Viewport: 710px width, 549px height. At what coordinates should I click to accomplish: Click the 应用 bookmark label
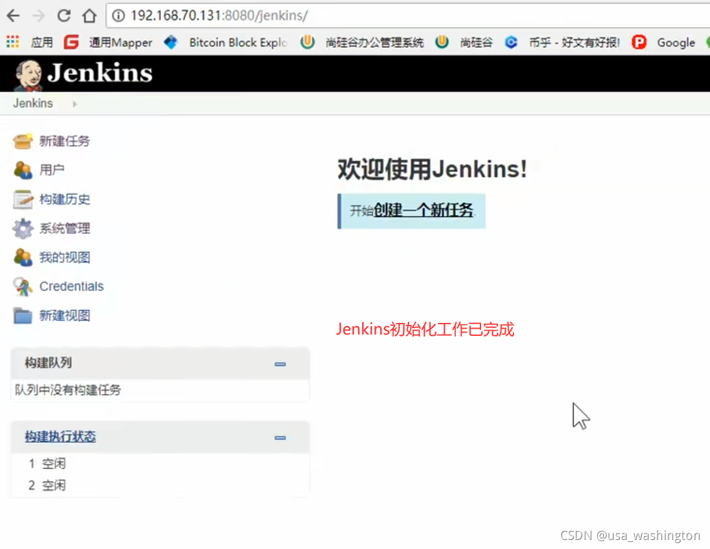pyautogui.click(x=41, y=43)
